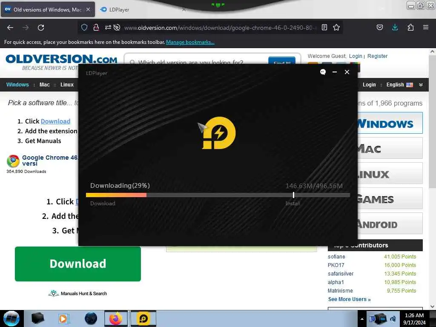Select the Old versions of Windows tab
The image size is (436, 327).
(x=48, y=9)
